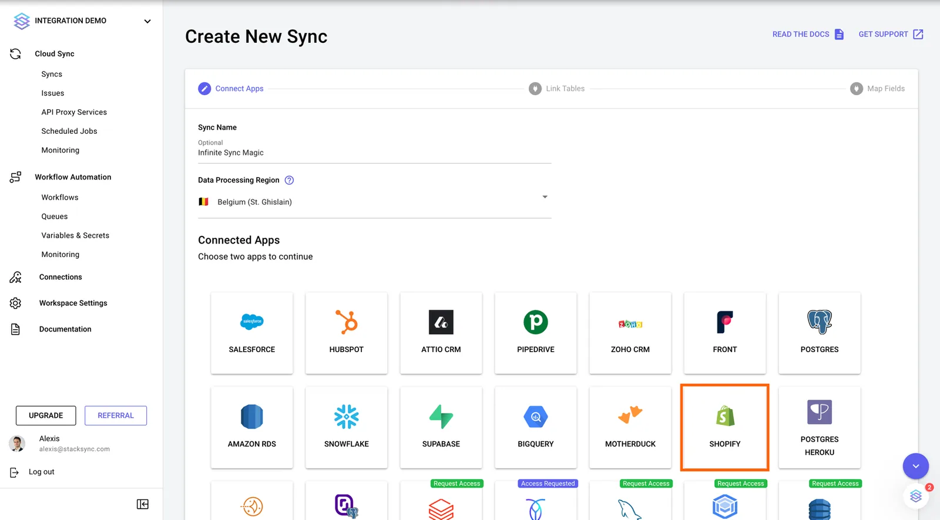The height and width of the screenshot is (520, 940).
Task: Click the Data Processing Region help icon
Action: point(289,180)
